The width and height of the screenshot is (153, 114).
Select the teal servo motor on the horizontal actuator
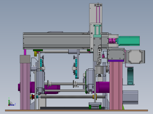[129, 41]
